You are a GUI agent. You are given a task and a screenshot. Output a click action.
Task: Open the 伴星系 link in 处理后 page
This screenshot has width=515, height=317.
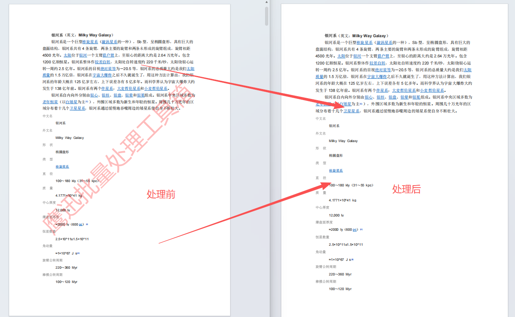(382, 90)
